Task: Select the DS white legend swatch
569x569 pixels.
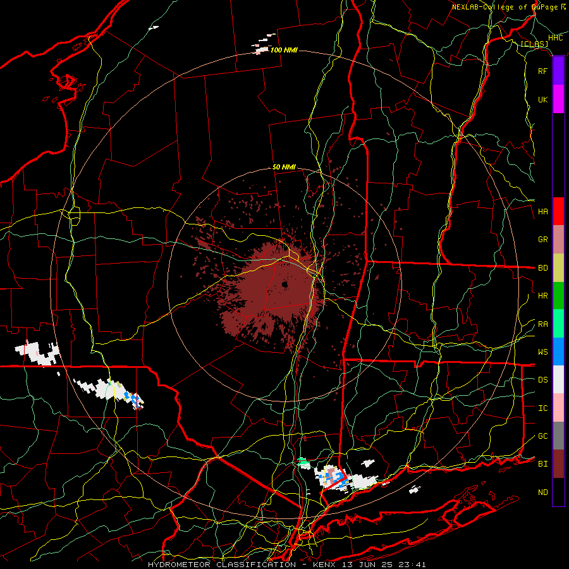Action: point(558,379)
